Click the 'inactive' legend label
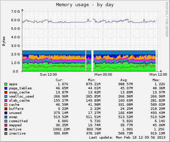 [17, 133]
